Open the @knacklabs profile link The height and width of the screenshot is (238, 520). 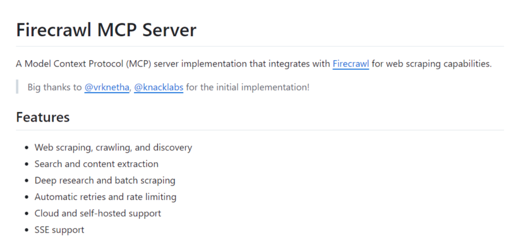(158, 88)
